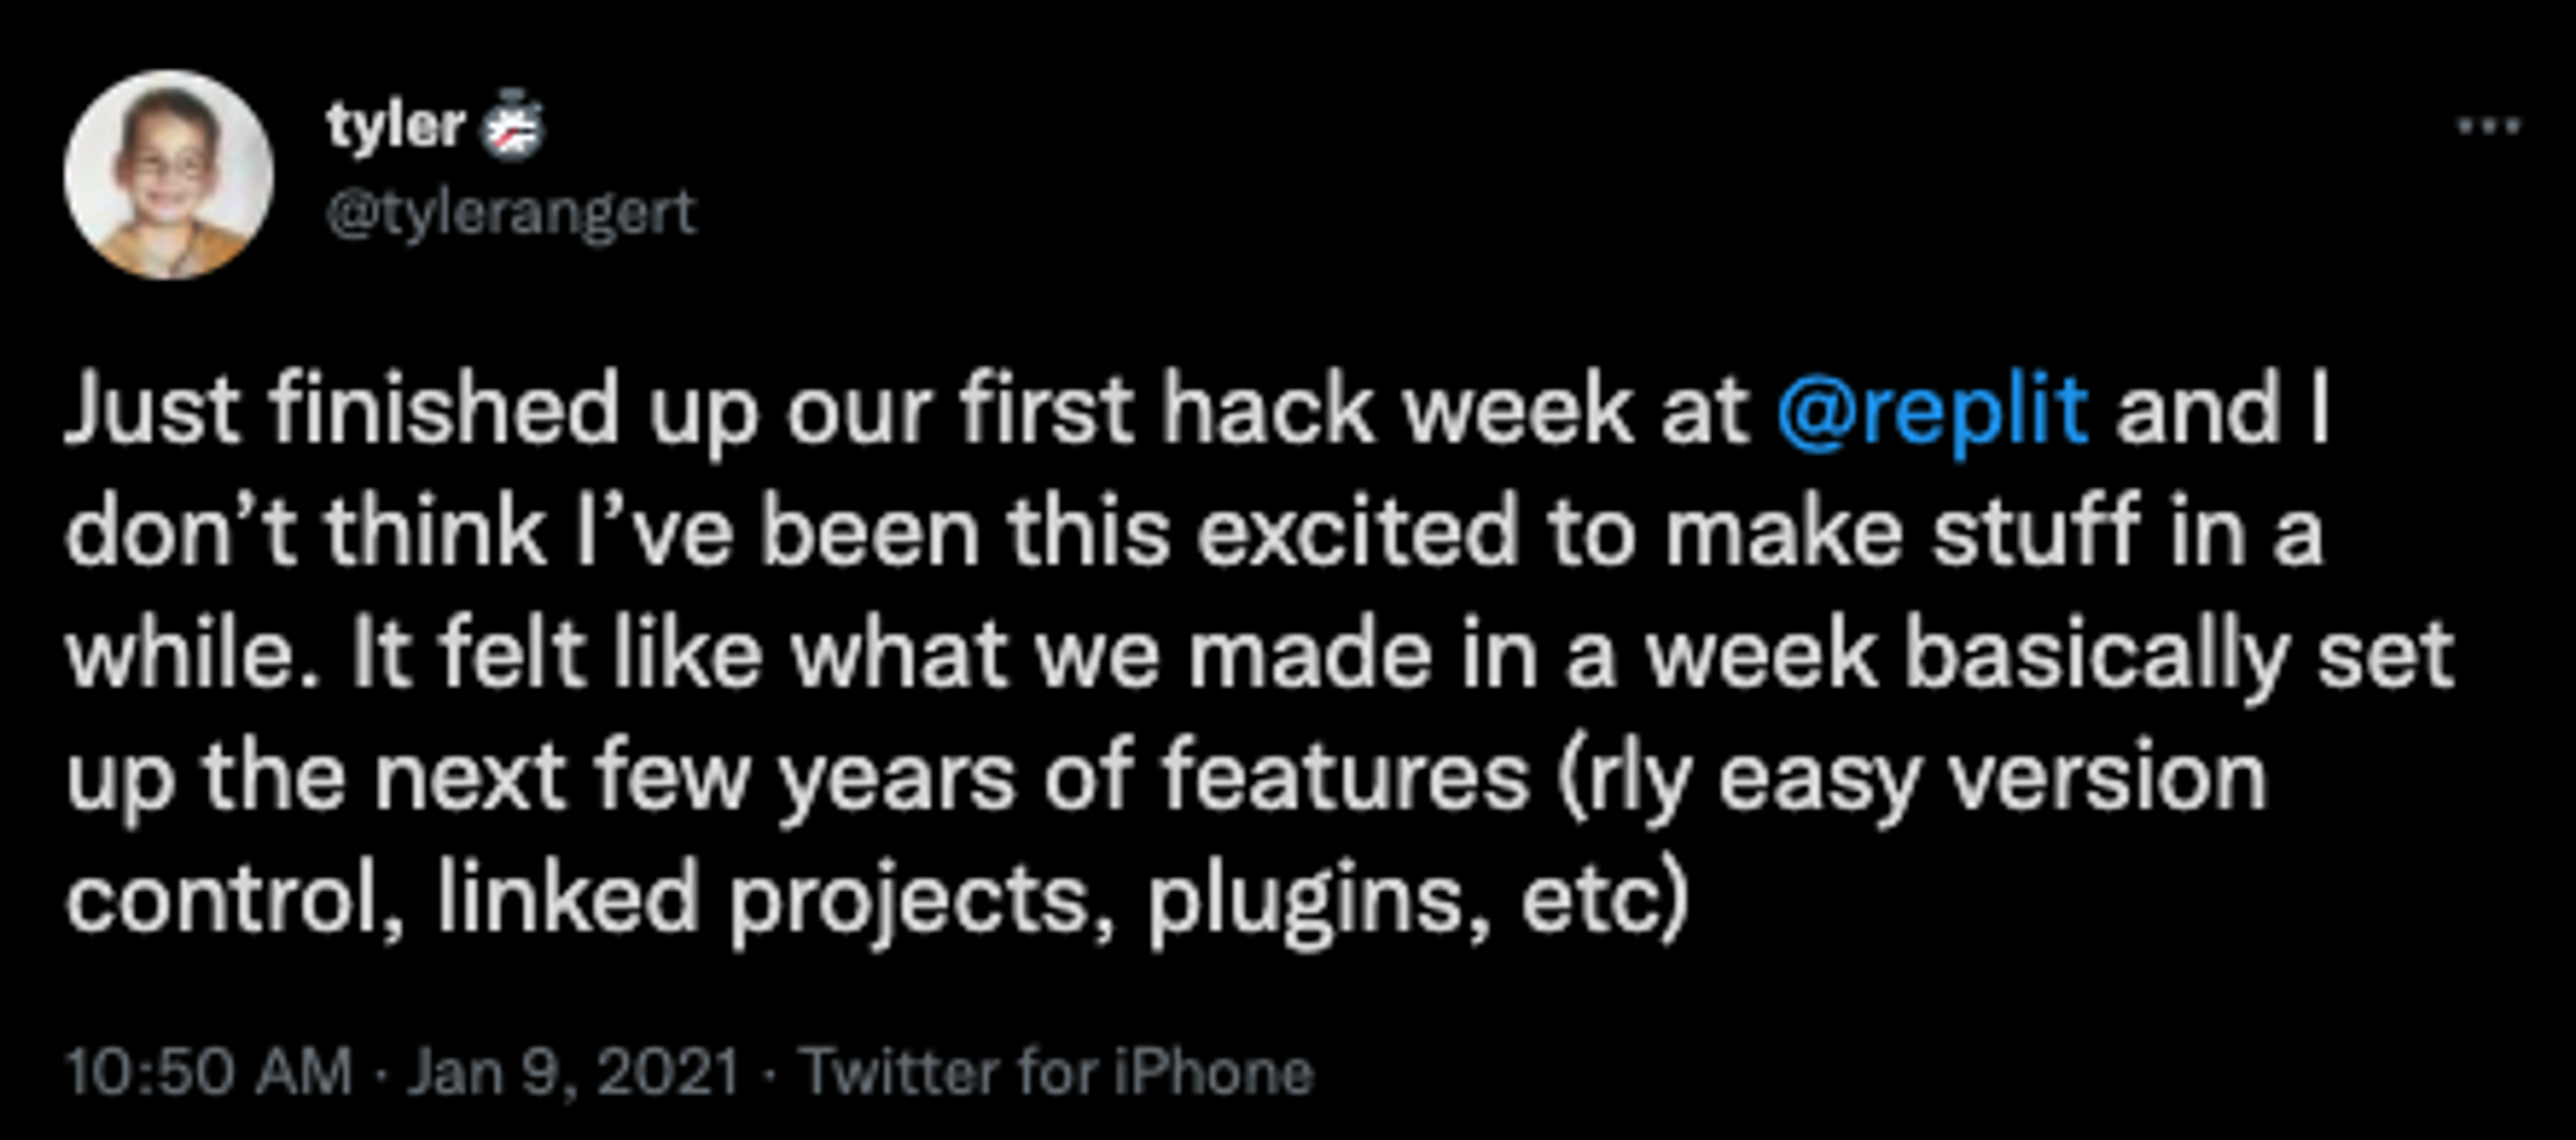
Task: Visit the @tylerangert handle link
Action: (x=511, y=213)
